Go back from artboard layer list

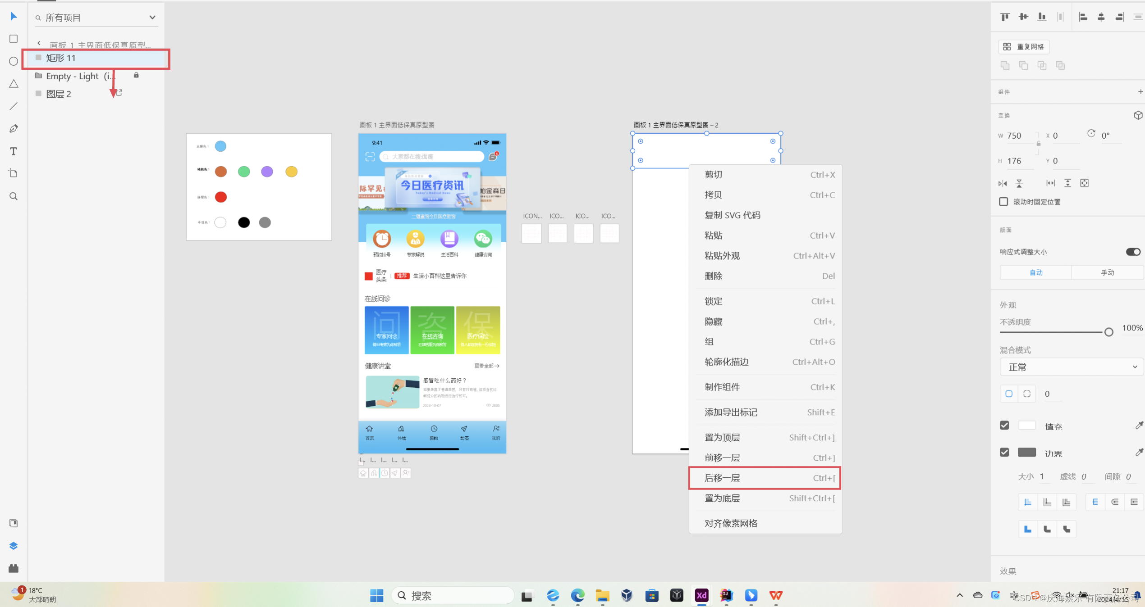pos(39,44)
